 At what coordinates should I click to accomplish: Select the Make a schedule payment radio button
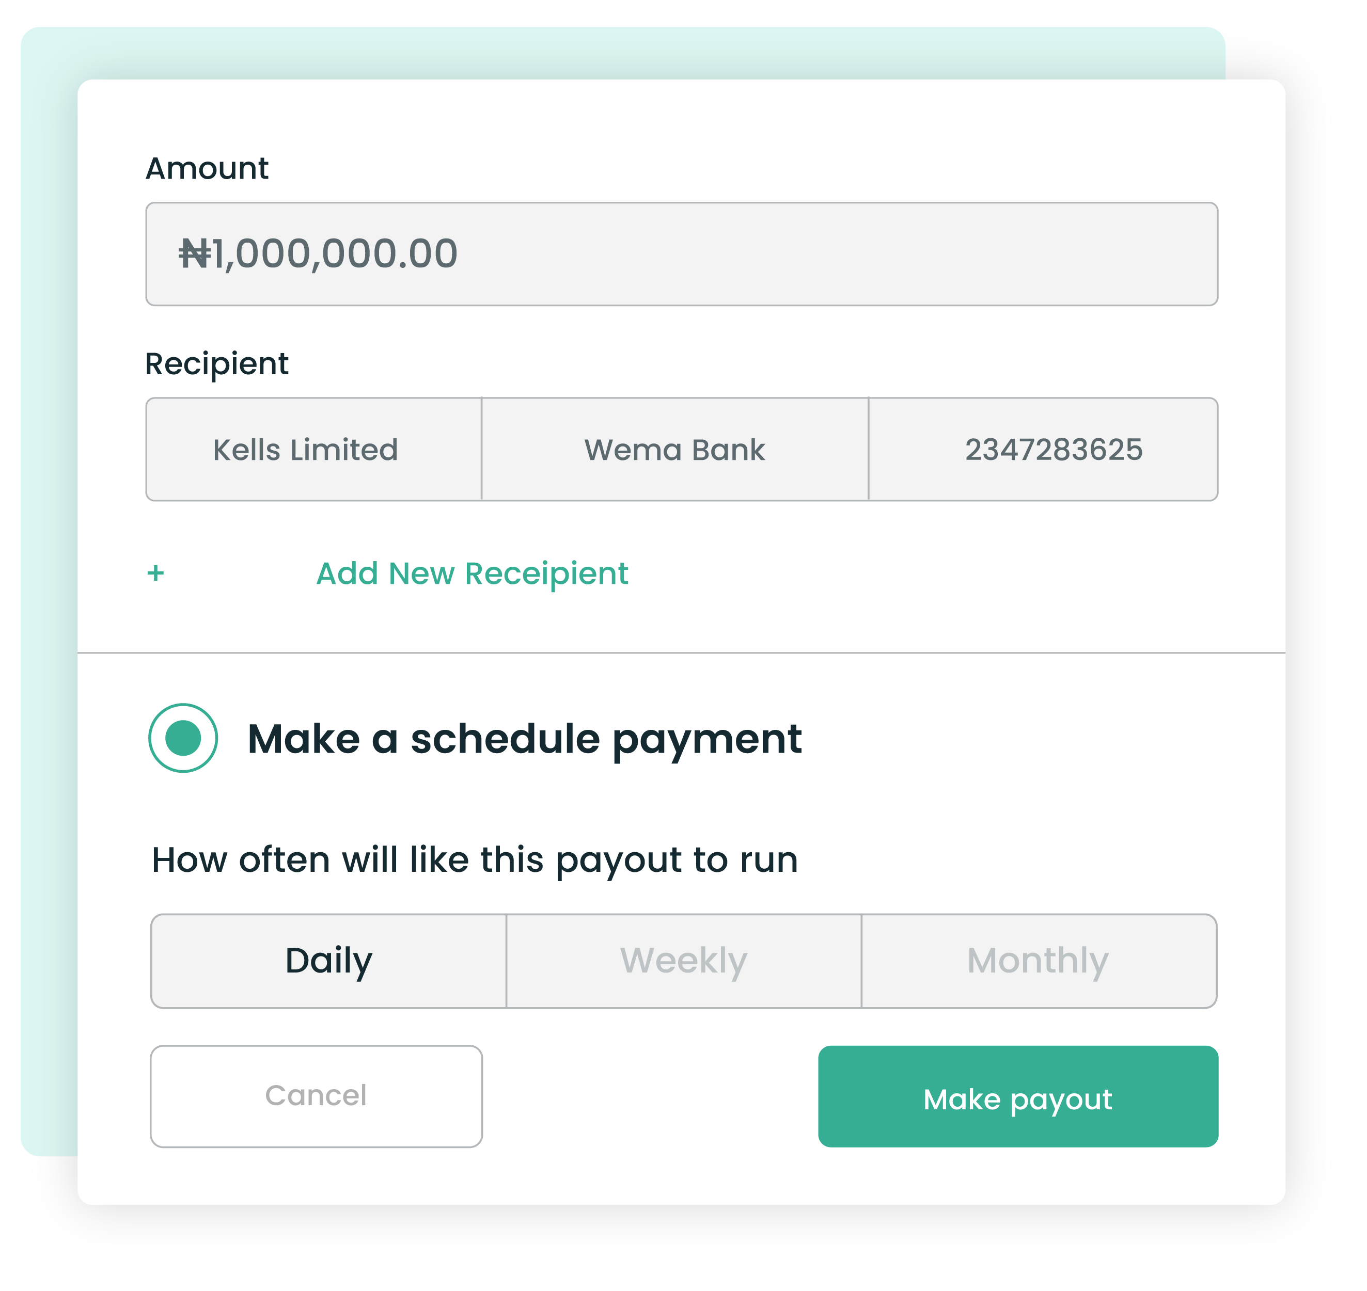click(183, 738)
